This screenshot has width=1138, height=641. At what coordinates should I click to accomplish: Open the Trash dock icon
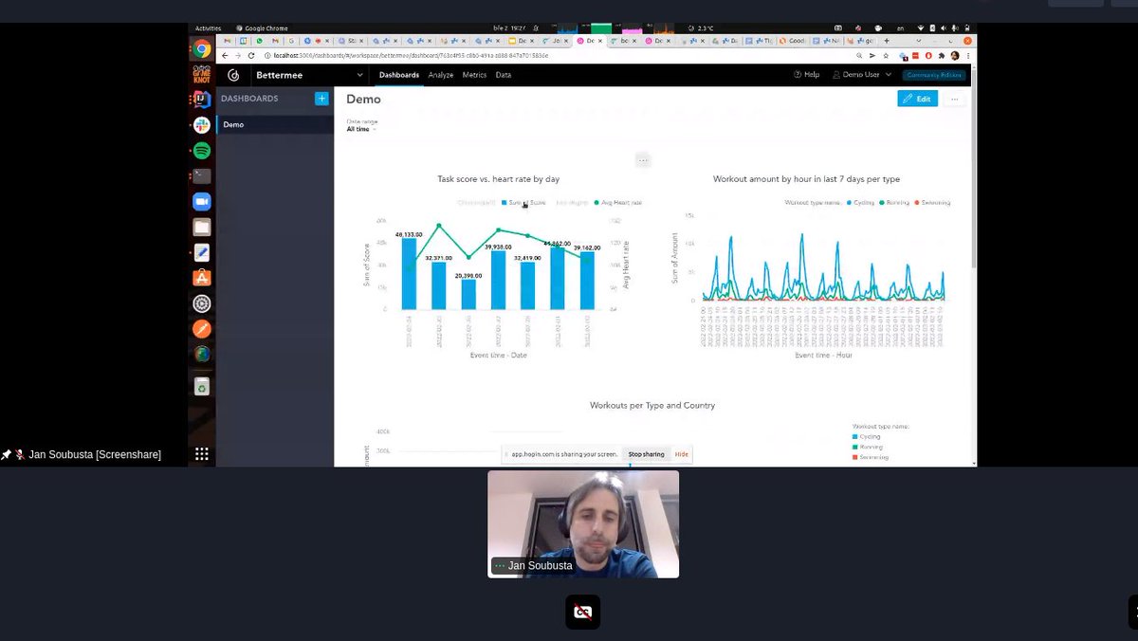(x=201, y=387)
